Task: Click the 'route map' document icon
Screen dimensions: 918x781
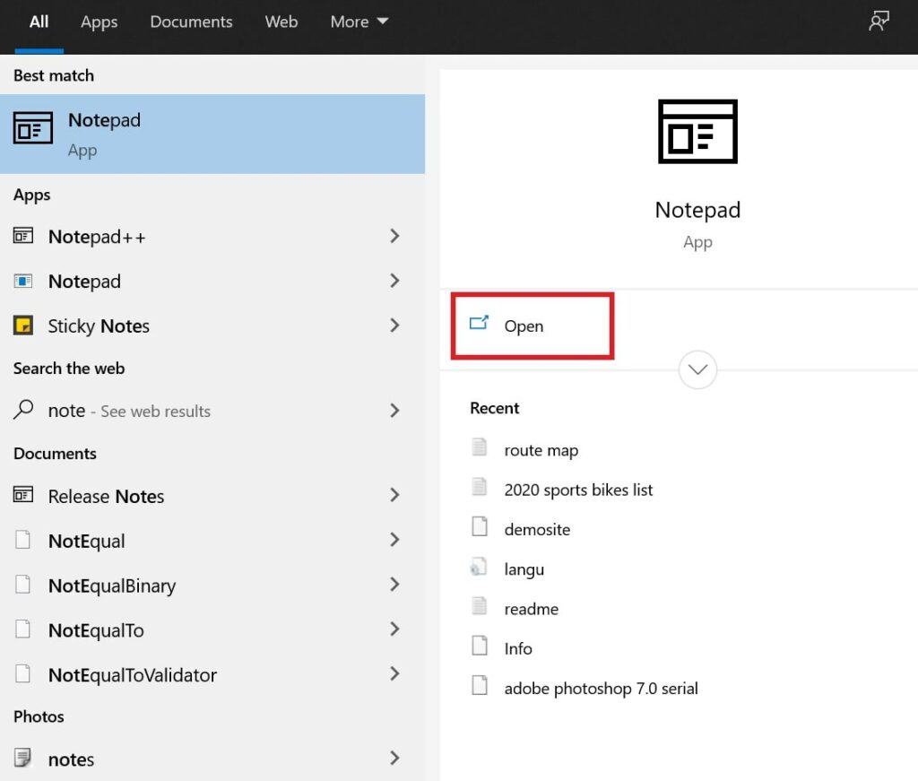Action: [481, 449]
